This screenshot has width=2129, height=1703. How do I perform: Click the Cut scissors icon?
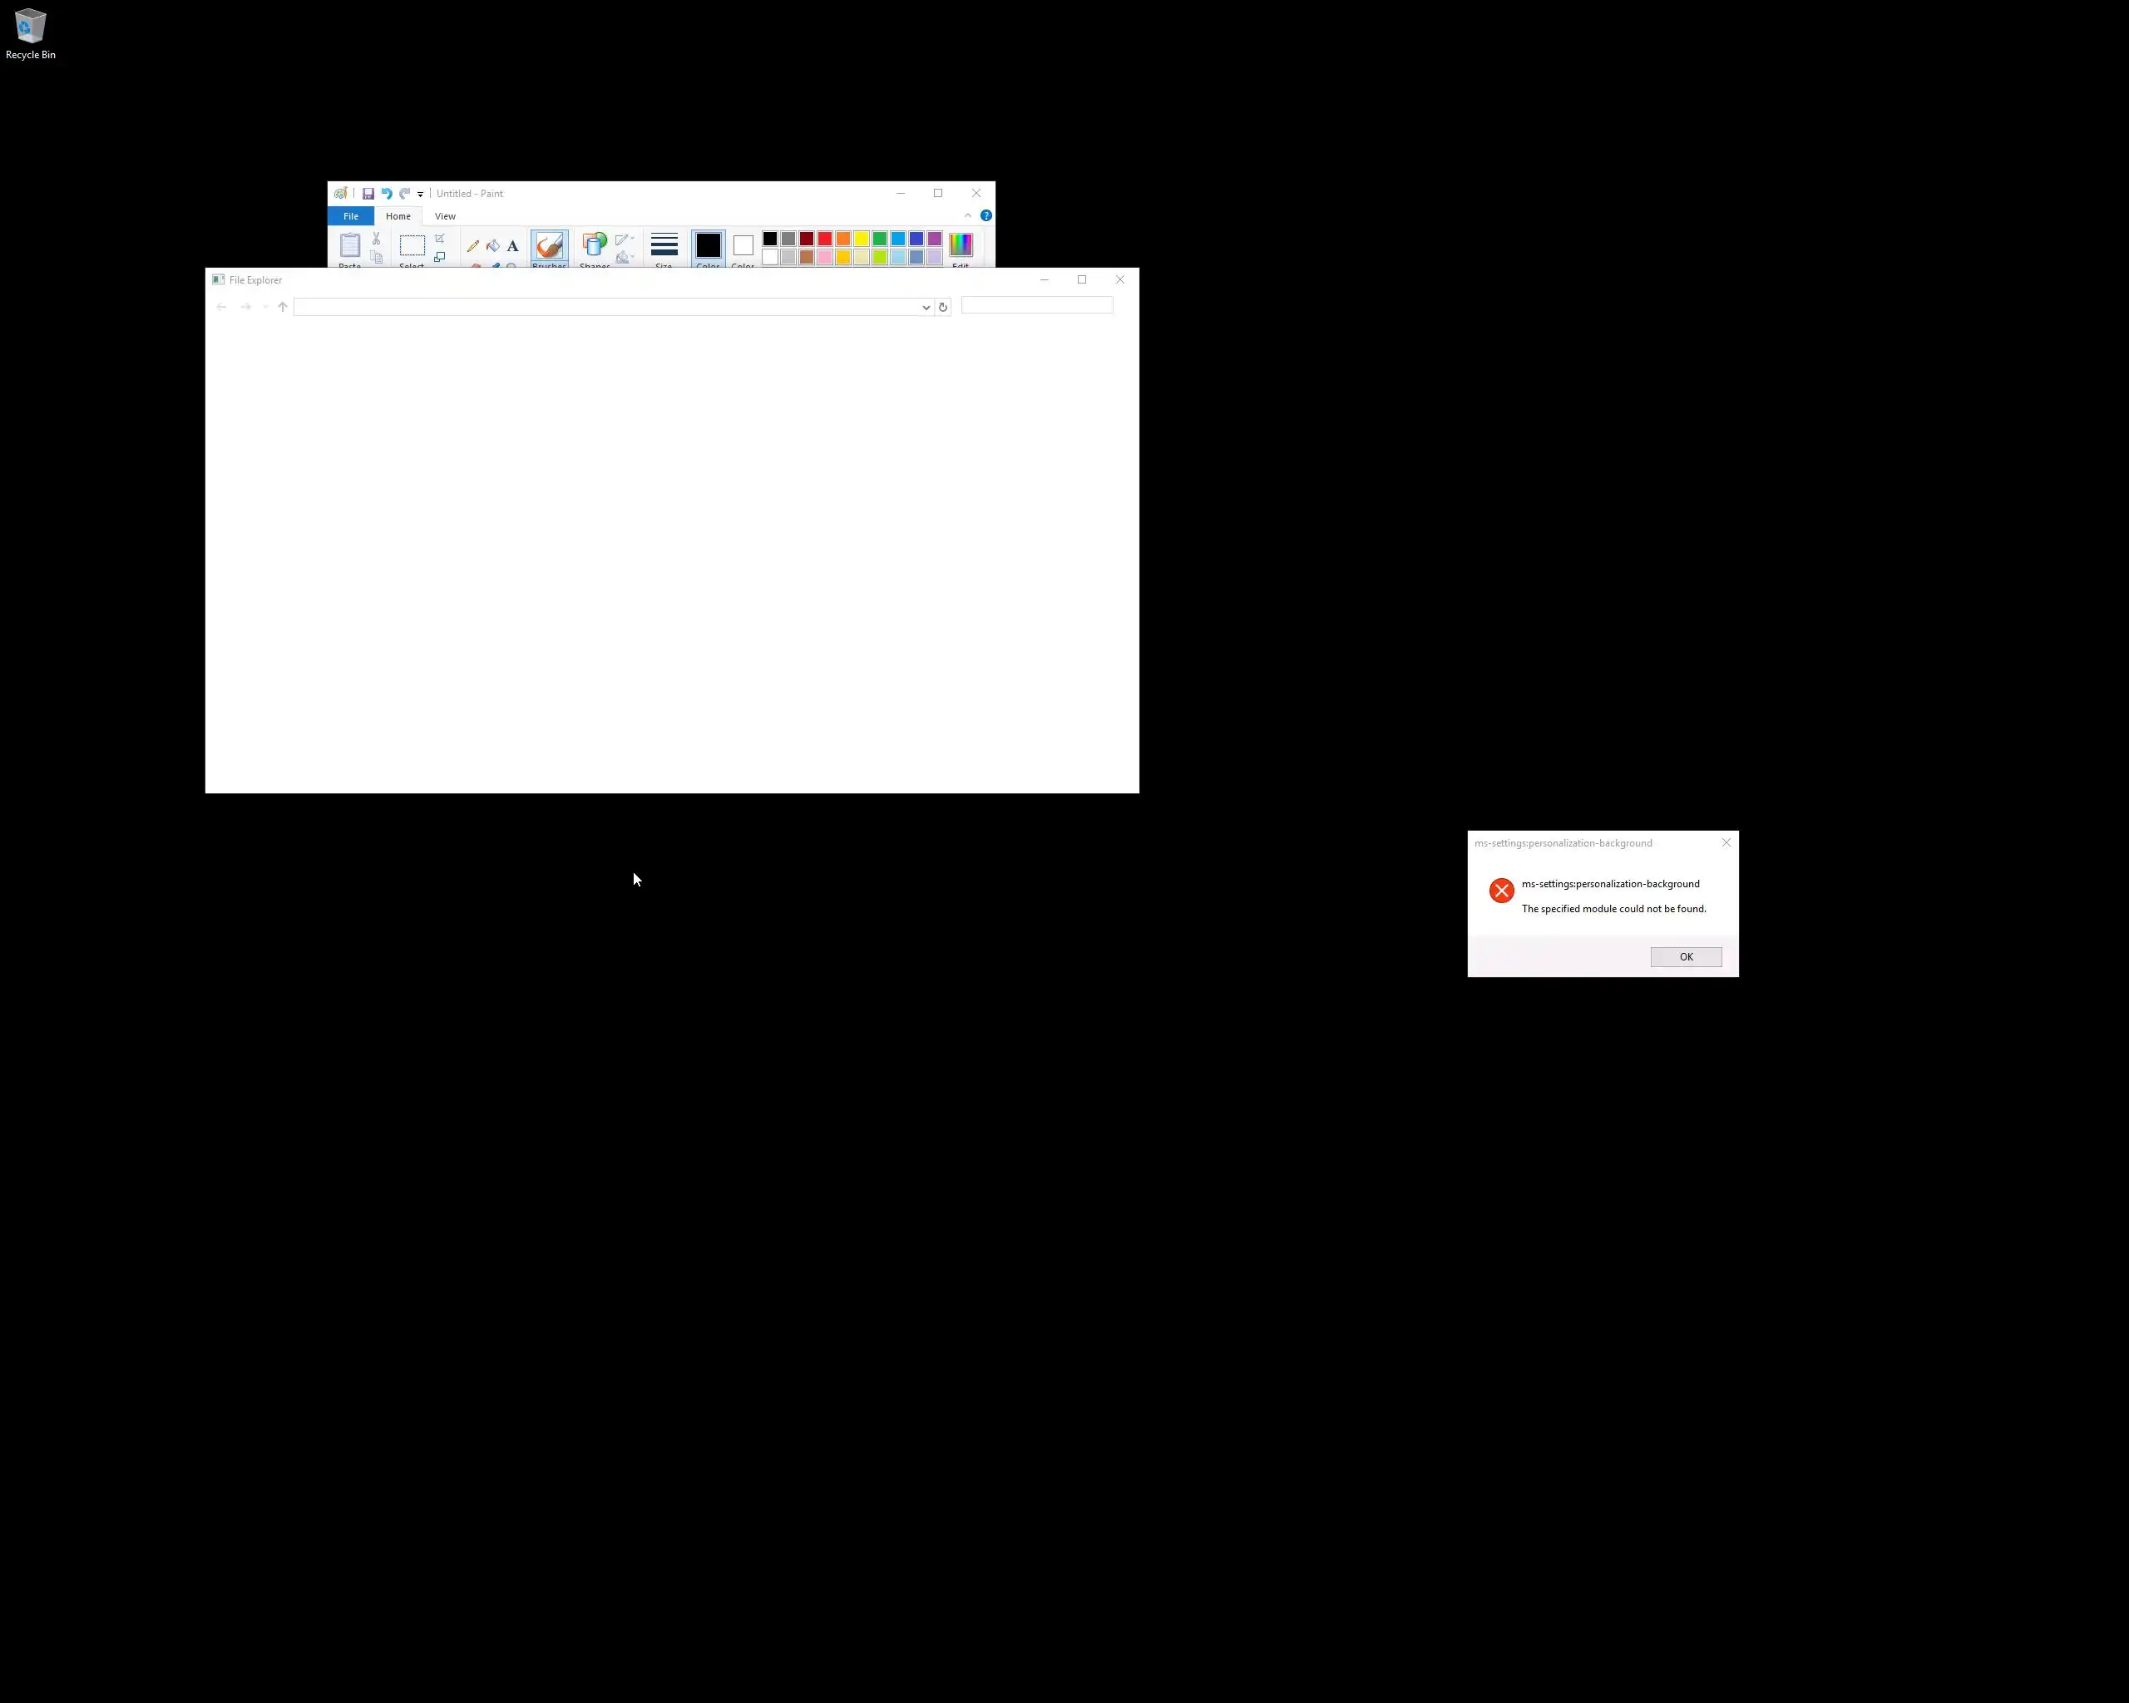[x=376, y=239]
